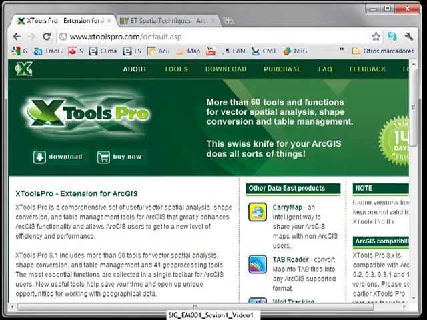Open the ABOUT menu item
Viewport: 427px width, 320px height.
click(135, 69)
